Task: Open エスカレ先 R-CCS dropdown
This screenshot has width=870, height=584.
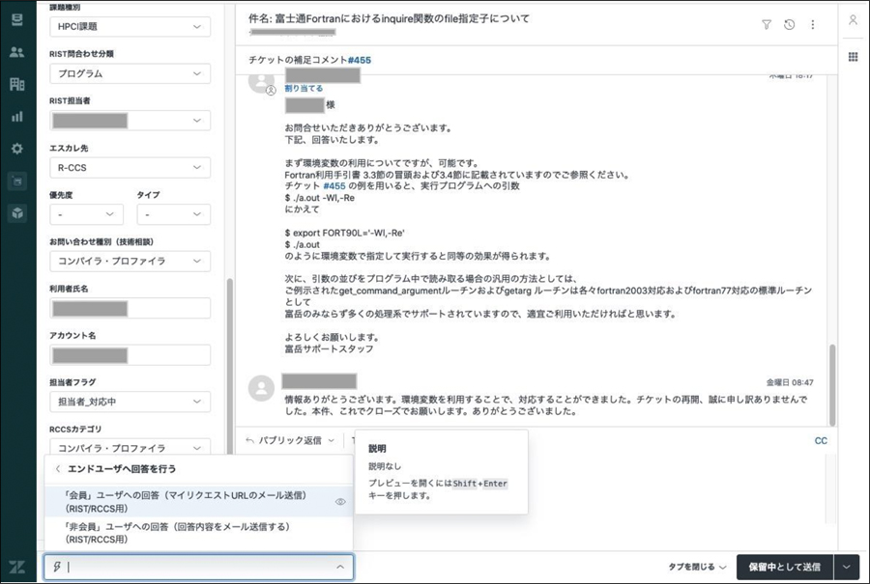Action: click(130, 167)
